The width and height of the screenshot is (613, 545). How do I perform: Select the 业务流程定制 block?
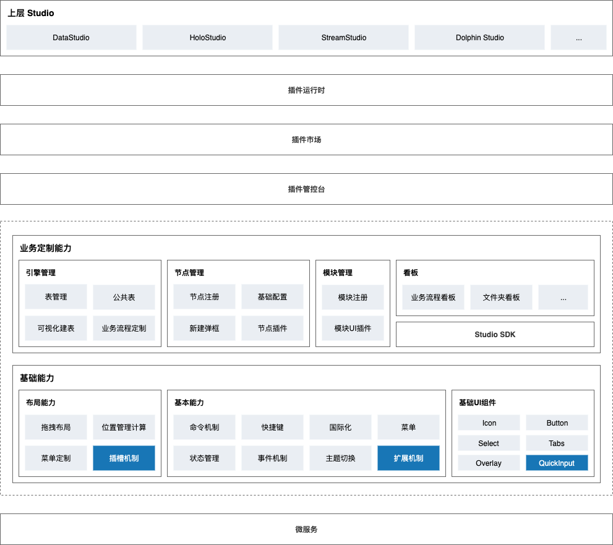click(124, 328)
